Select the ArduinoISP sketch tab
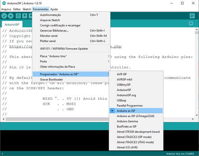Screen dimensions: 199x156 (x=12, y=24)
